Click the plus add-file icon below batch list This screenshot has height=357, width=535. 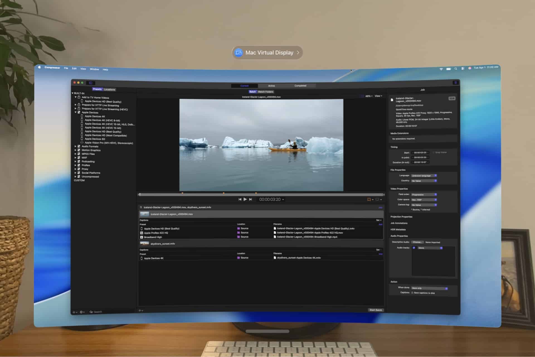[140, 310]
